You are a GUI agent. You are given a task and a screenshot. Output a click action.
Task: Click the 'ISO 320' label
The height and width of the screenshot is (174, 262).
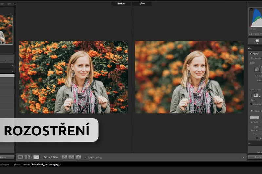[x=253, y=29]
